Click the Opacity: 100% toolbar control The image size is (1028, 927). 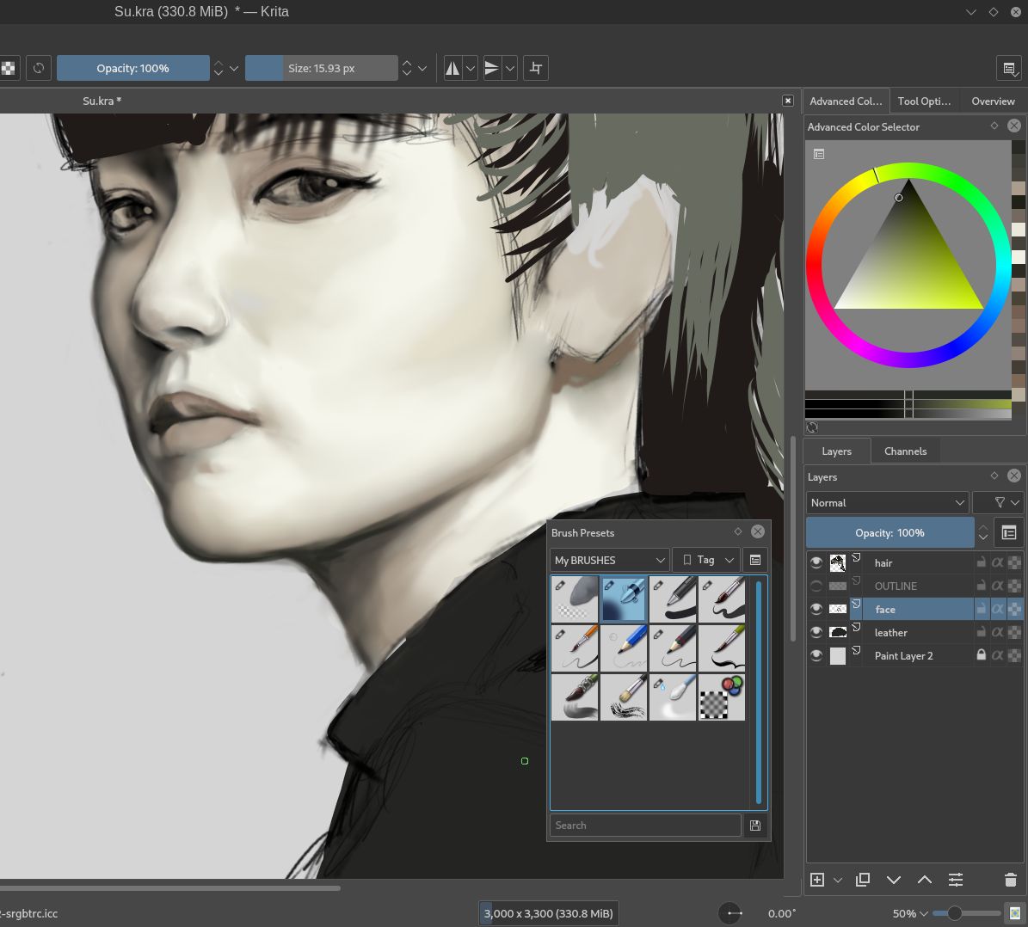tap(133, 68)
